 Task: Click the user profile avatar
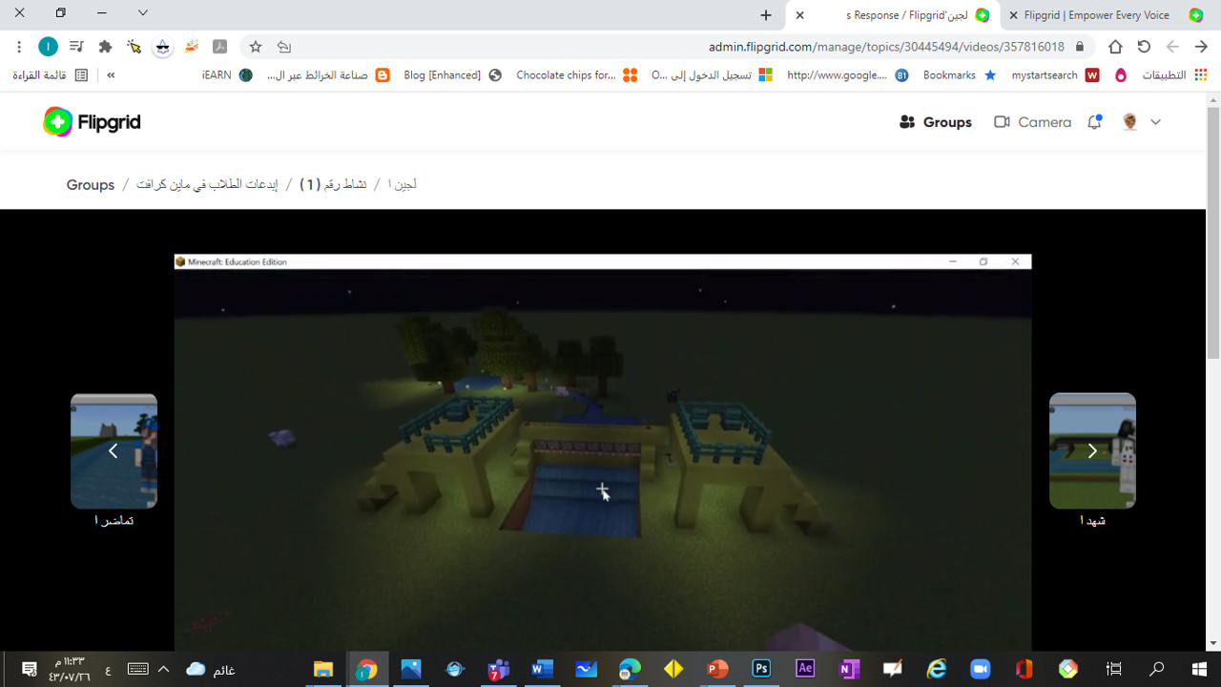coord(1130,122)
